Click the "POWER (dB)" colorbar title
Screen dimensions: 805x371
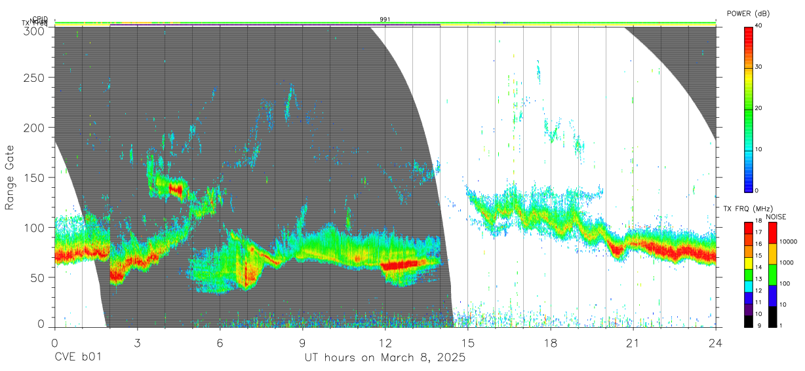click(750, 14)
